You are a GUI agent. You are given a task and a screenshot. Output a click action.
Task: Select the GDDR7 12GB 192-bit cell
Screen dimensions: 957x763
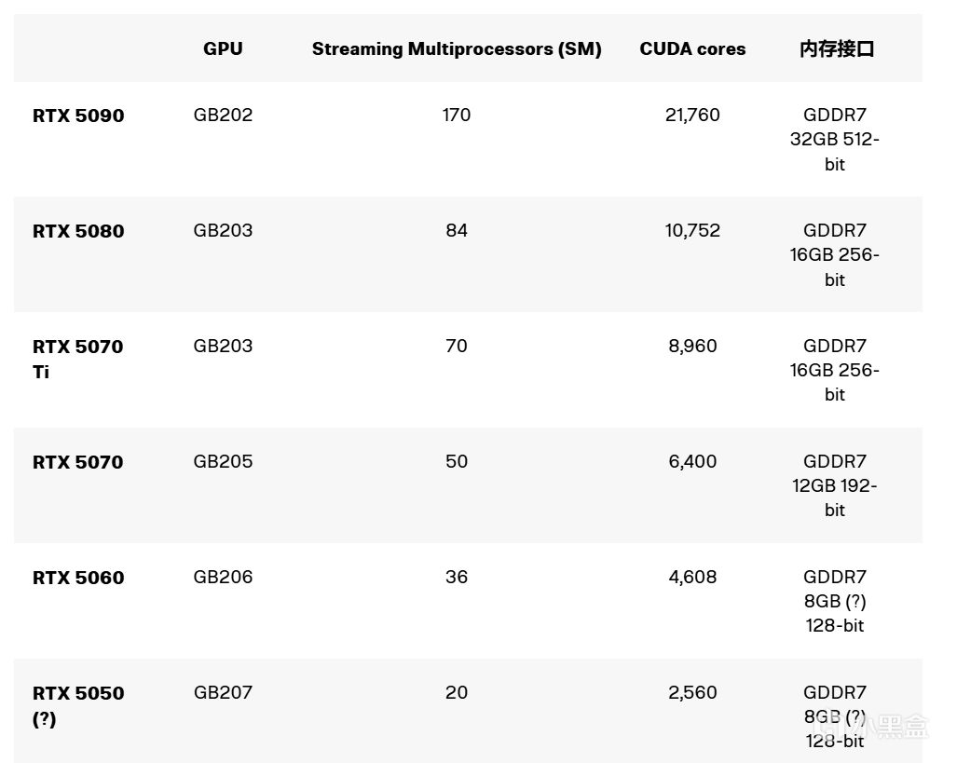tap(835, 485)
